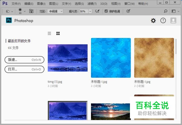Open the 窗口(W) menu

point(129,4)
